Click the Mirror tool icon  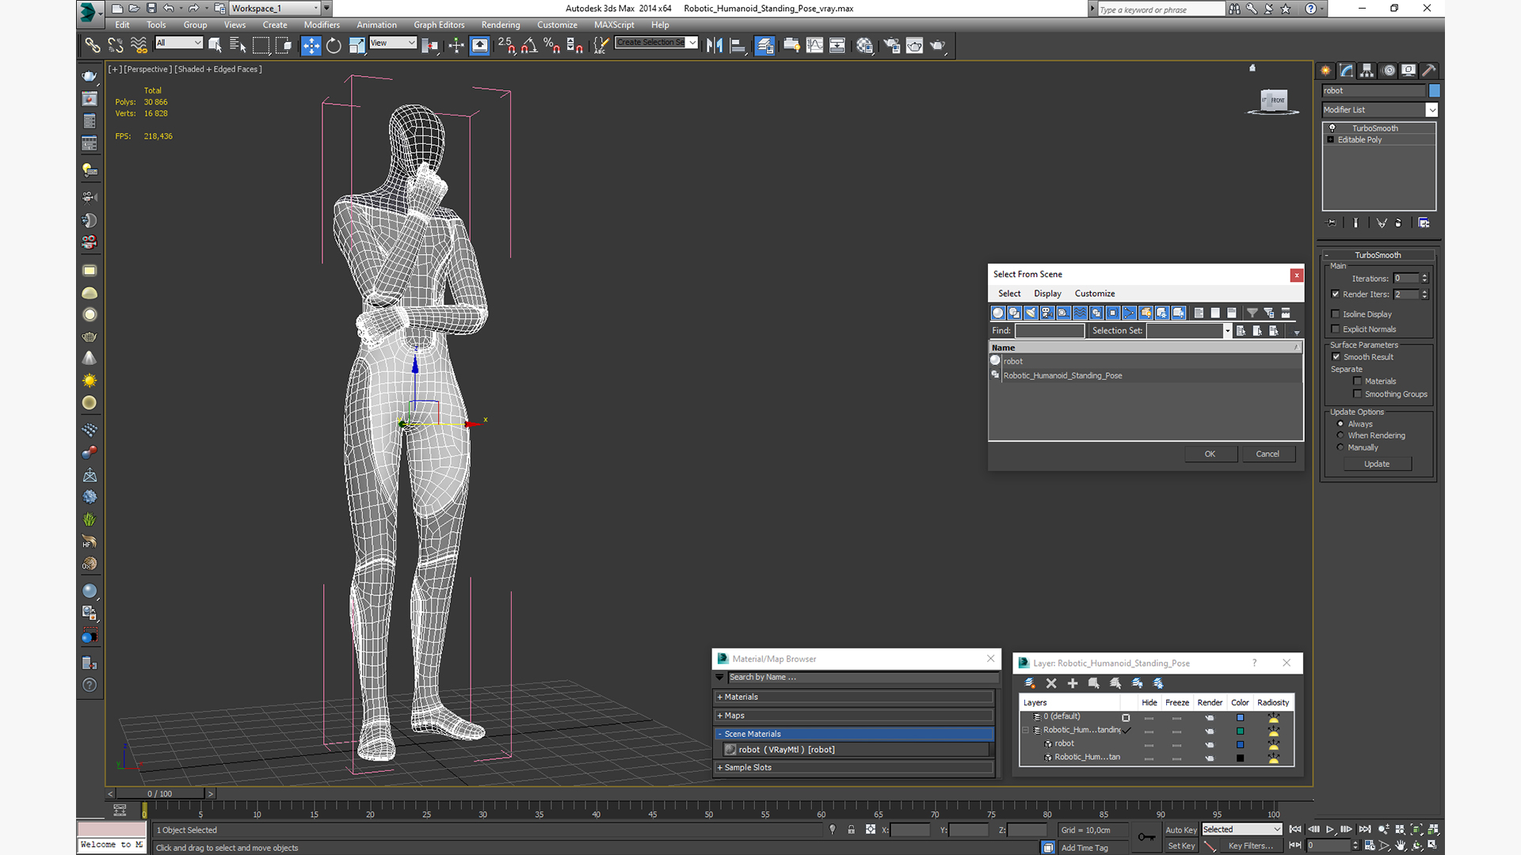714,46
